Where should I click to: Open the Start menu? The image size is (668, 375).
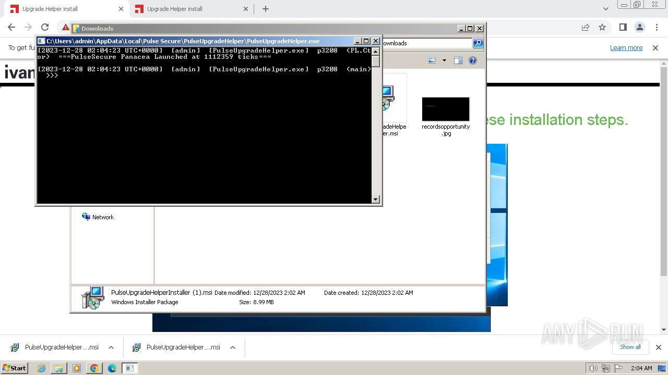pos(15,368)
